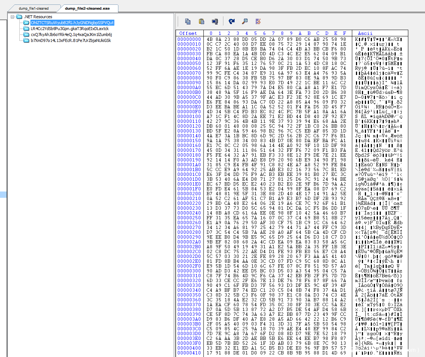Click the .NET Resources folder icon
Image resolution: width=425 pixels, height=357 pixels.
19,17
